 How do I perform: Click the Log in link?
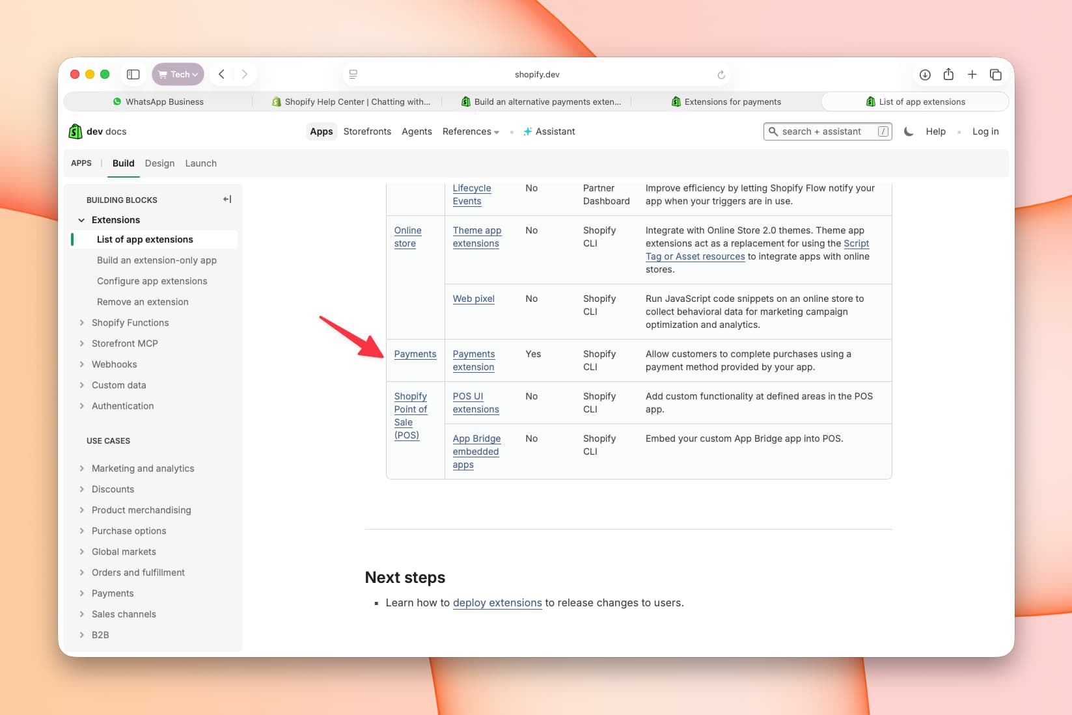(985, 131)
